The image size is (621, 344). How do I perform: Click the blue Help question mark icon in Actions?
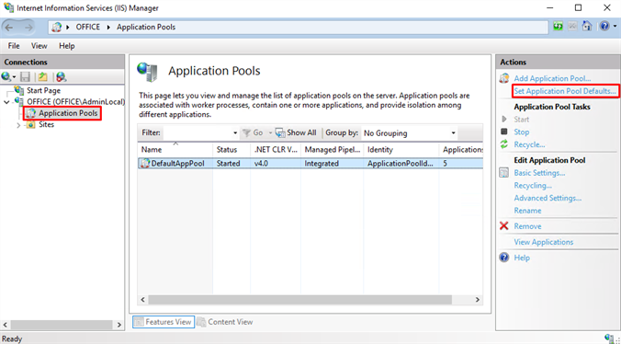[503, 258]
